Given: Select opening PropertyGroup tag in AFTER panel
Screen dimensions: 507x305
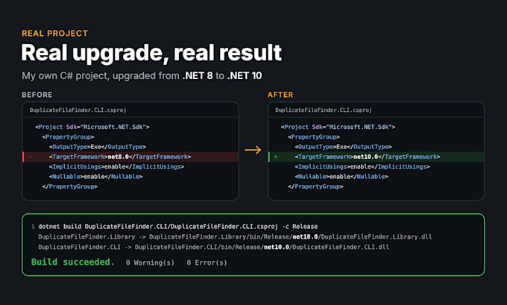Looking at the screenshot, I should point(314,136).
